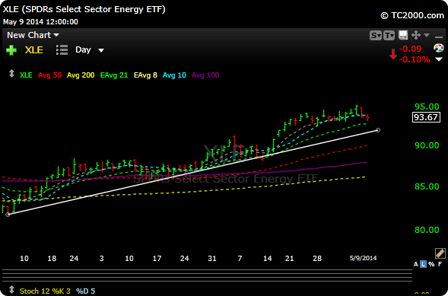Select the EAvg 8 legend label
This screenshot has height=296, width=448.
tap(146, 75)
